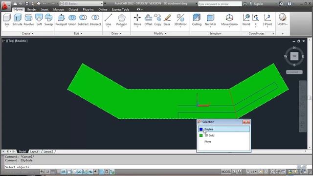The width and height of the screenshot is (313, 176).
Task: Expand the Modify panel dropdown
Action: coord(160,34)
